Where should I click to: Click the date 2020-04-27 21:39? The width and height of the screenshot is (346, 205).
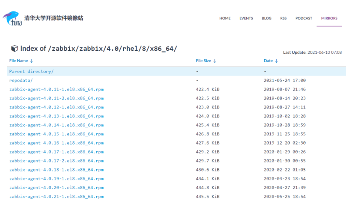[x=285, y=188]
